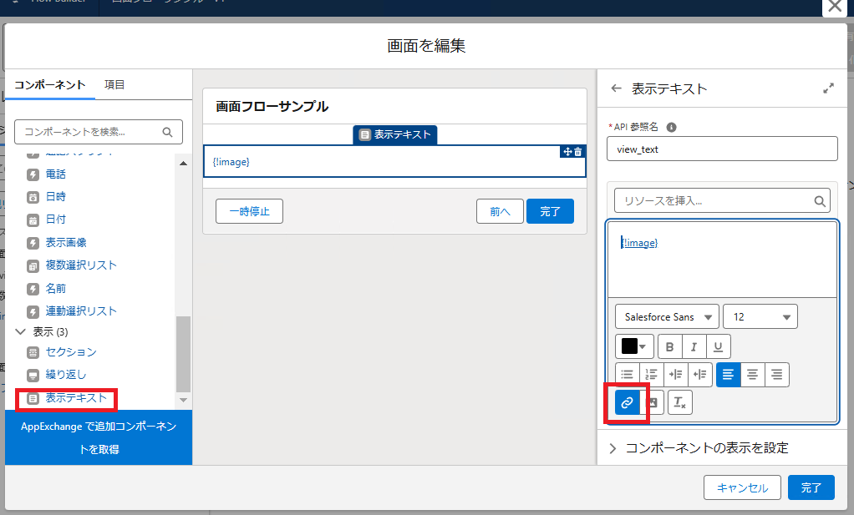Click the footer 完了 button
854x515 pixels.
pyautogui.click(x=811, y=487)
